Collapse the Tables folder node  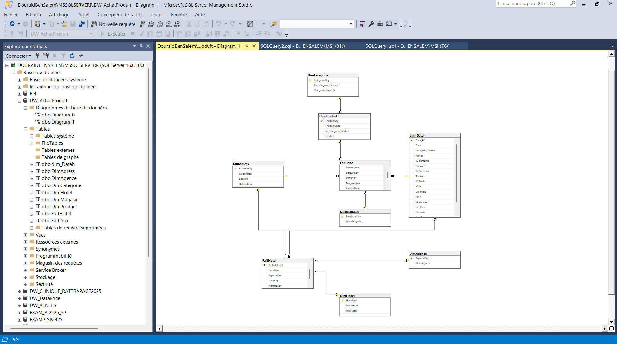tap(25, 129)
